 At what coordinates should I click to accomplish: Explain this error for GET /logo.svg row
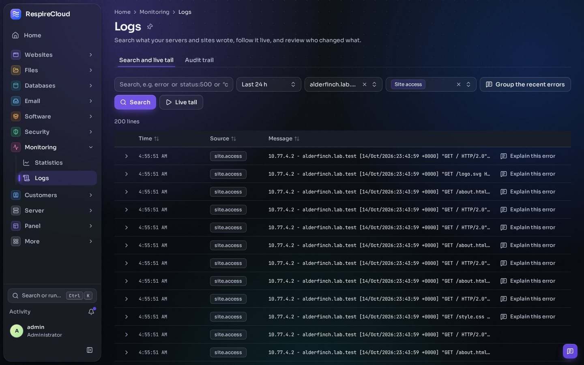coord(528,174)
